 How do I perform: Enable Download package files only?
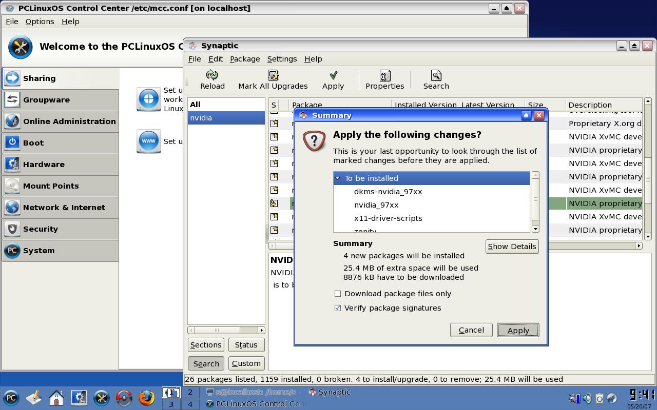click(338, 294)
